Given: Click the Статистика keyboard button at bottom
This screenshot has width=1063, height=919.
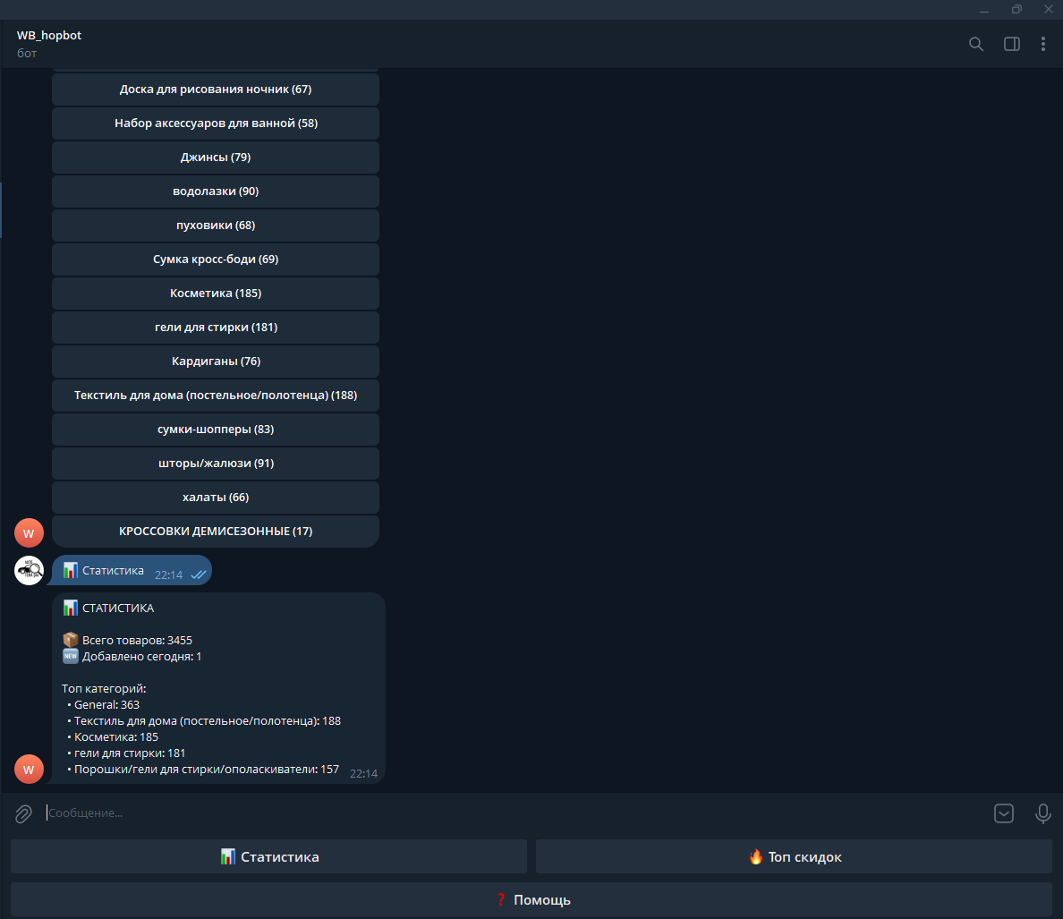Looking at the screenshot, I should 268,856.
